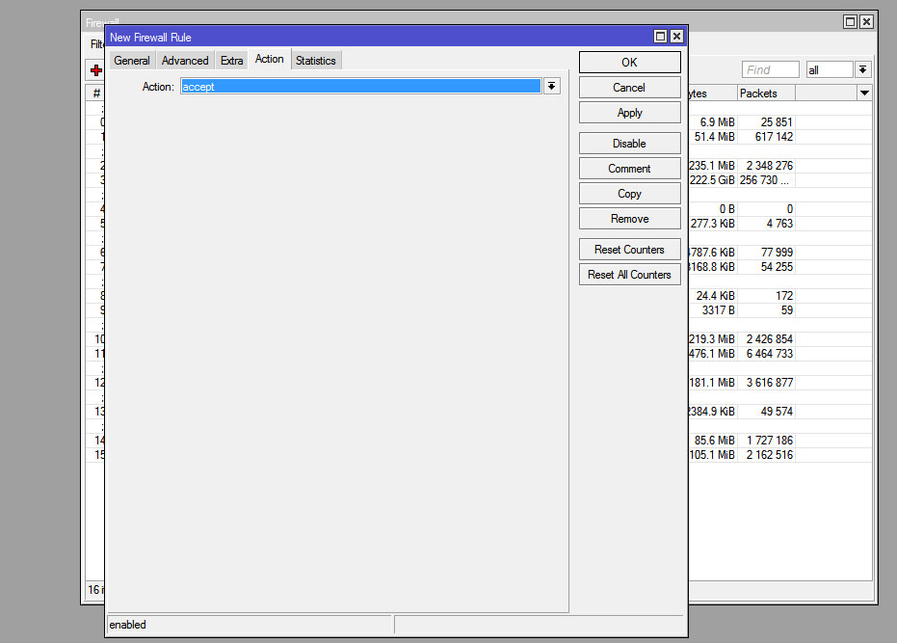Close the background Firewall window

click(866, 21)
